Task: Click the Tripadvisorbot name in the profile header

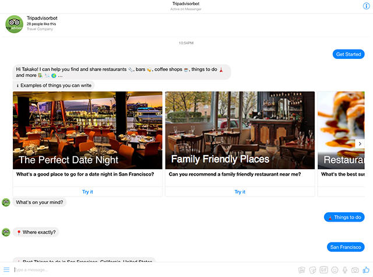Action: click(42, 18)
